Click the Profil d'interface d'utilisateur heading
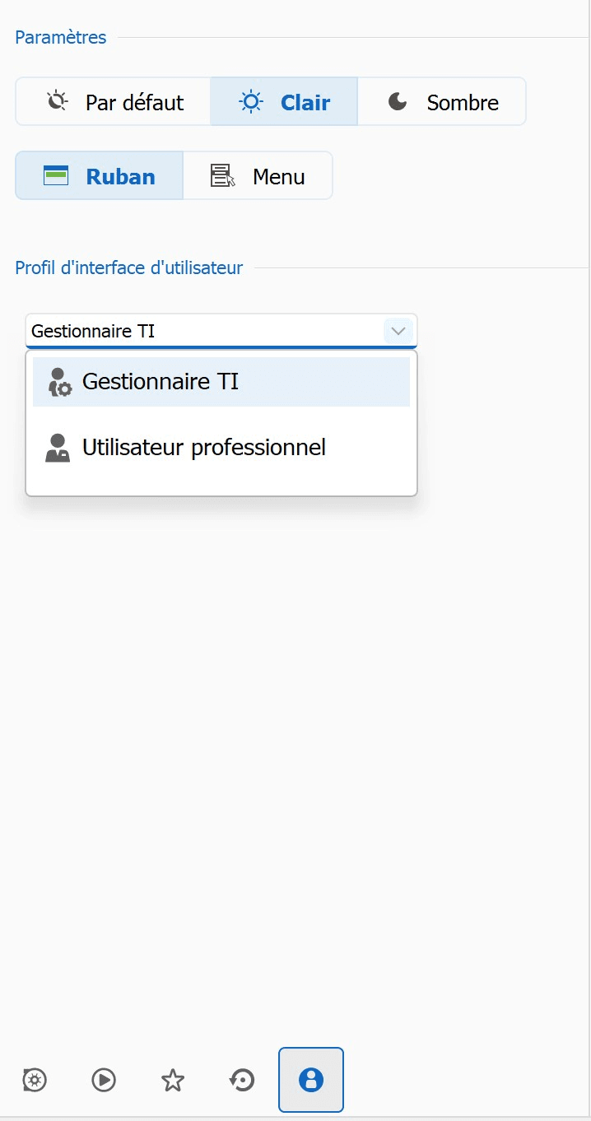The height and width of the screenshot is (1121, 591). 129,268
